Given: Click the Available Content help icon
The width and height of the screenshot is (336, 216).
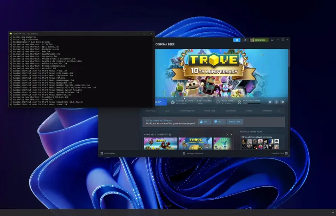Looking at the screenshot, I should tap(170, 134).
